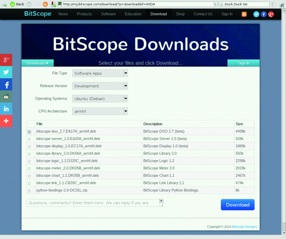This screenshot has height=239, width=286.
Task: Open the CPU Architecture dropdown
Action: click(100, 111)
